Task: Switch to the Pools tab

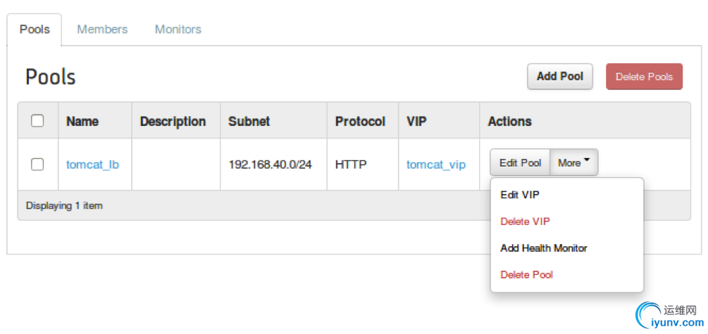Action: coord(35,30)
